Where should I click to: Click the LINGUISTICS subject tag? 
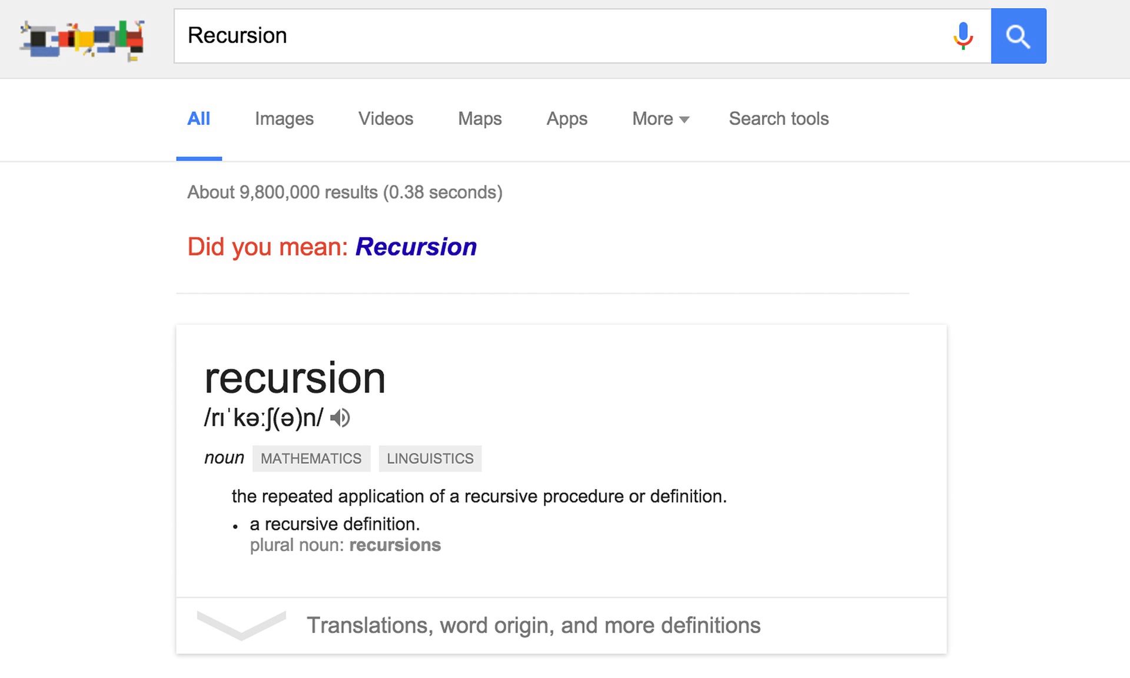[430, 458]
